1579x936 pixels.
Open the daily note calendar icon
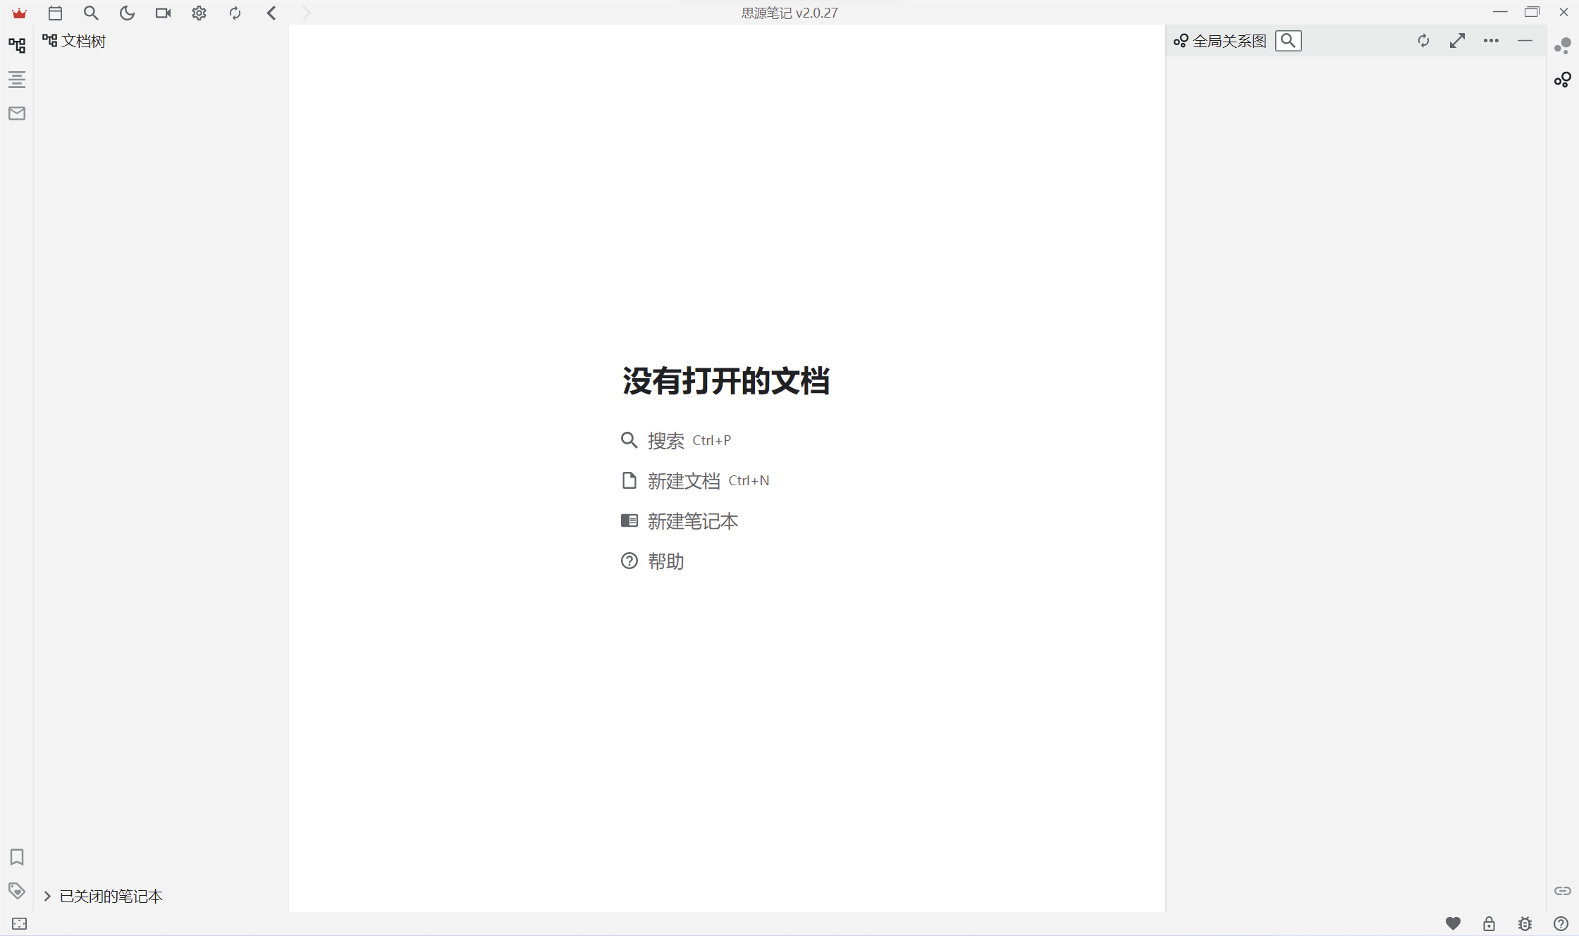55,13
